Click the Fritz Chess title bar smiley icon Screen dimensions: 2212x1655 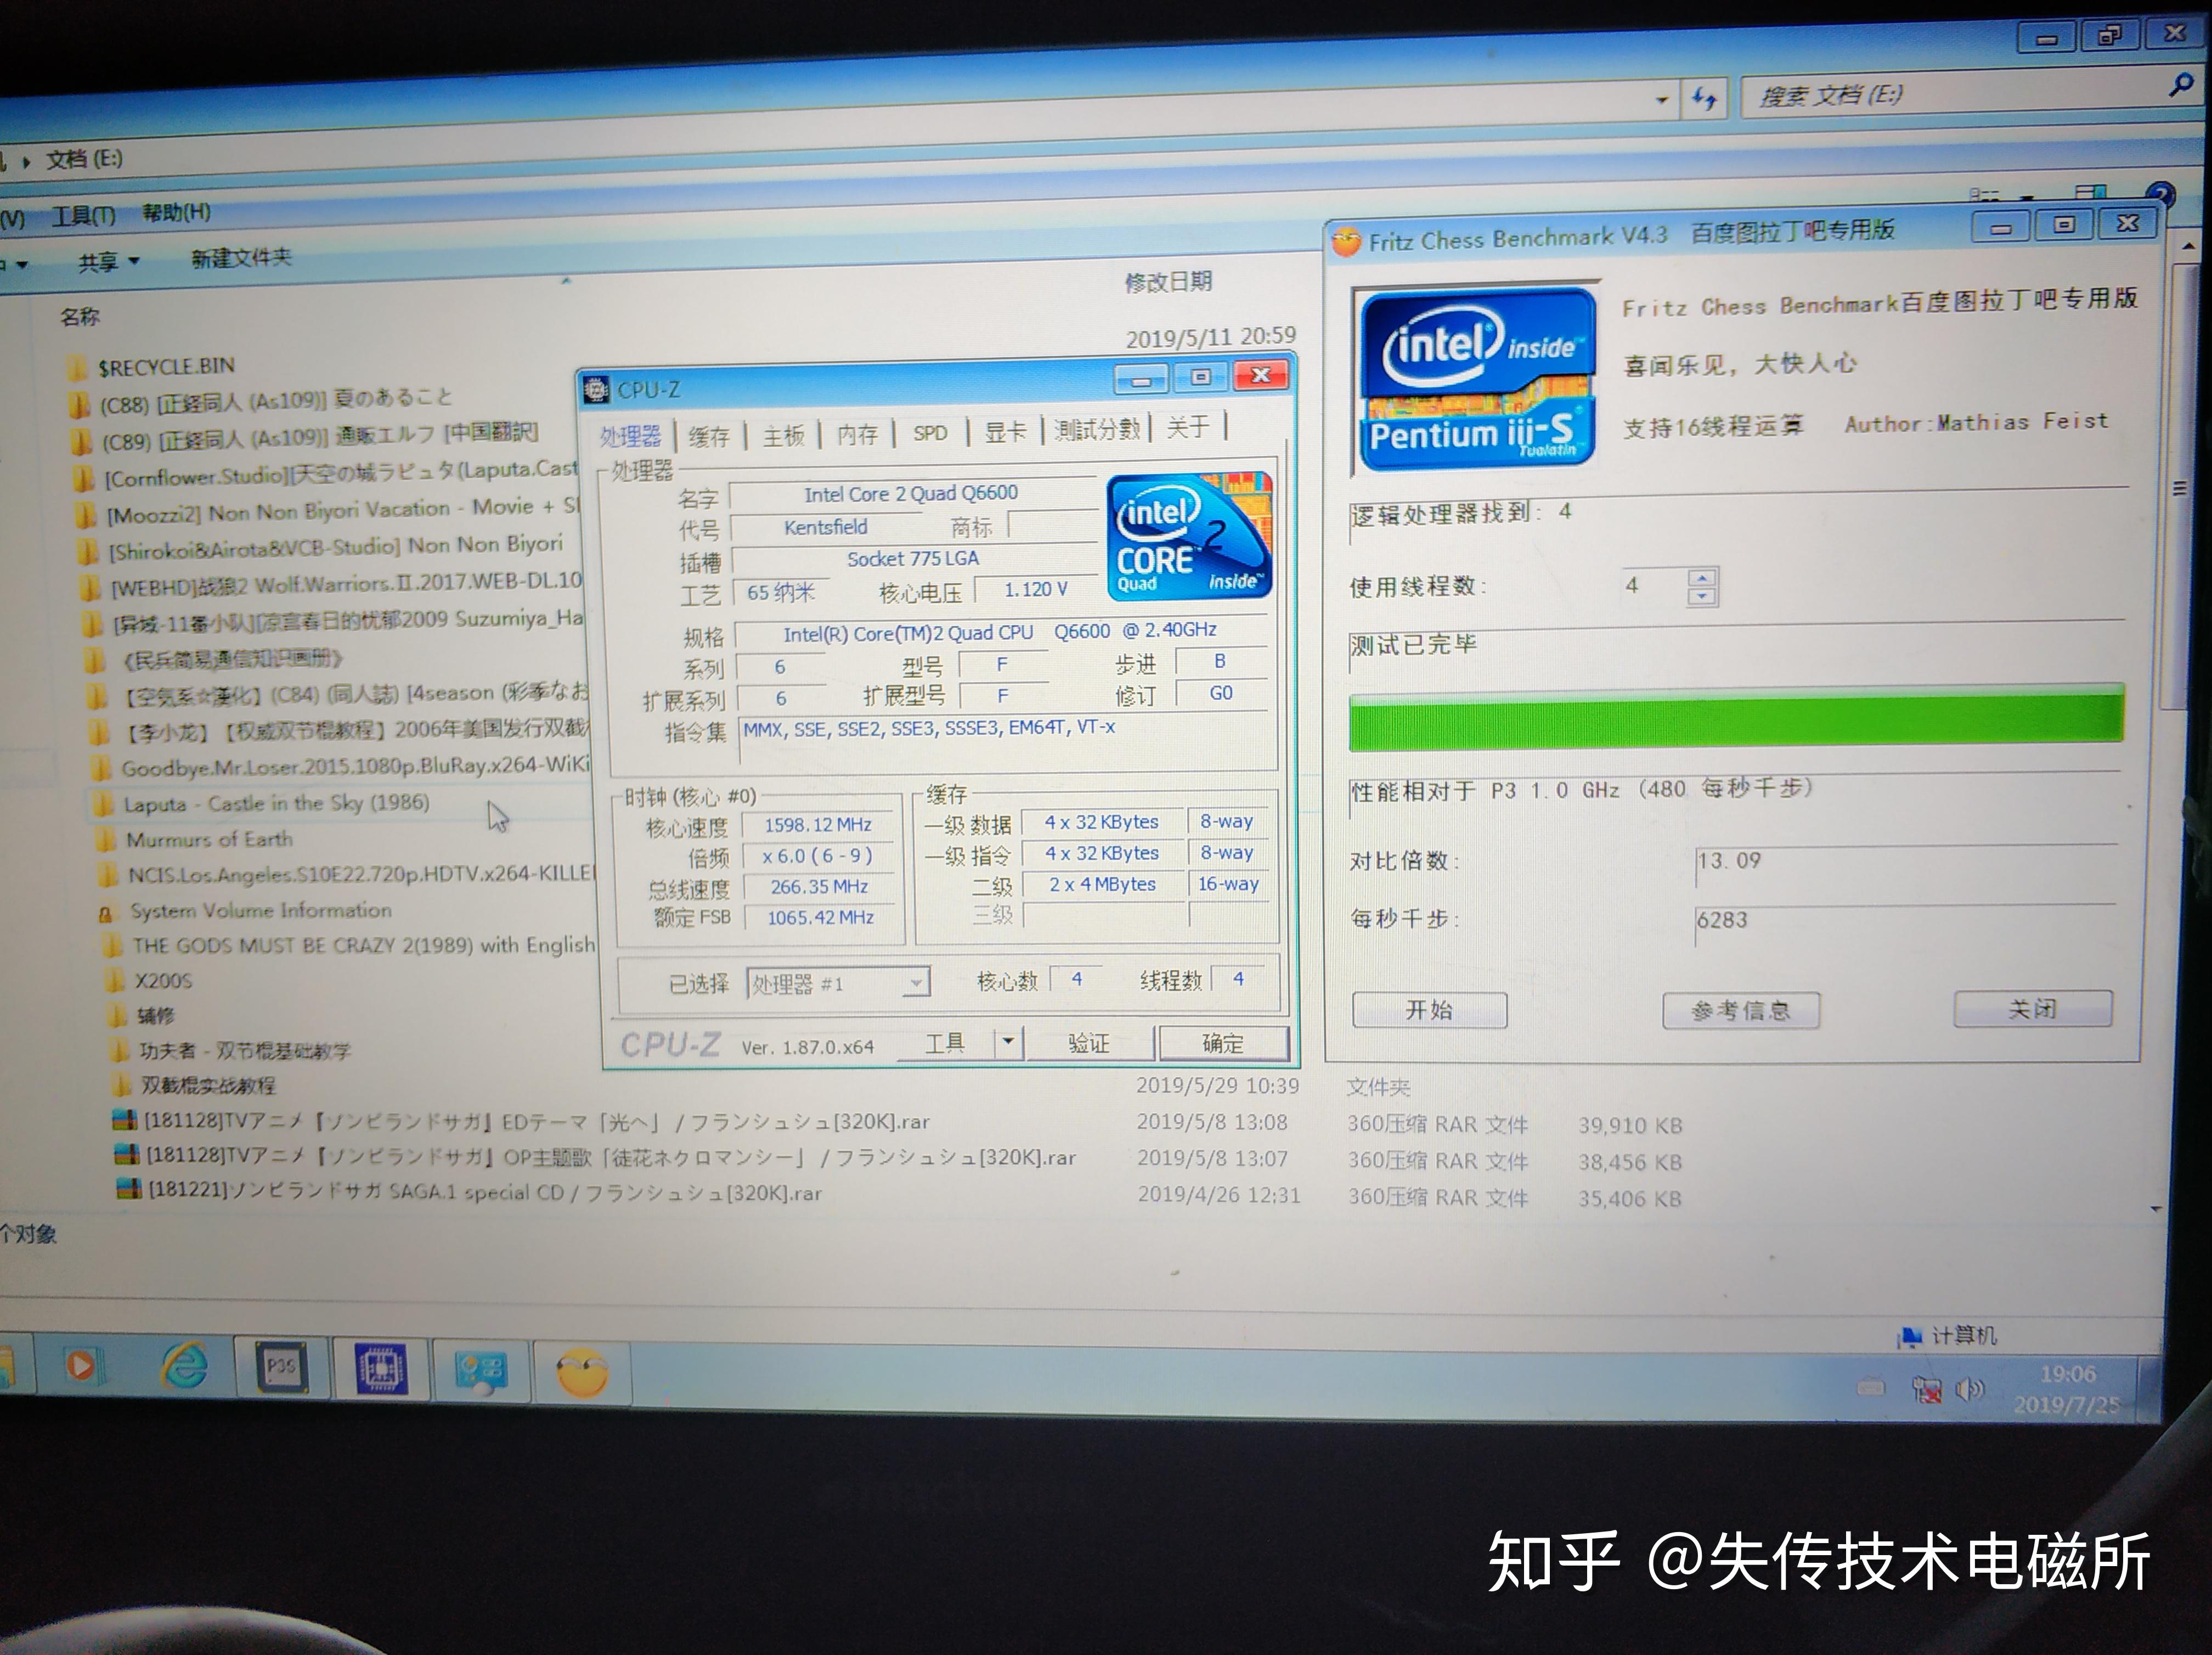pyautogui.click(x=1346, y=241)
